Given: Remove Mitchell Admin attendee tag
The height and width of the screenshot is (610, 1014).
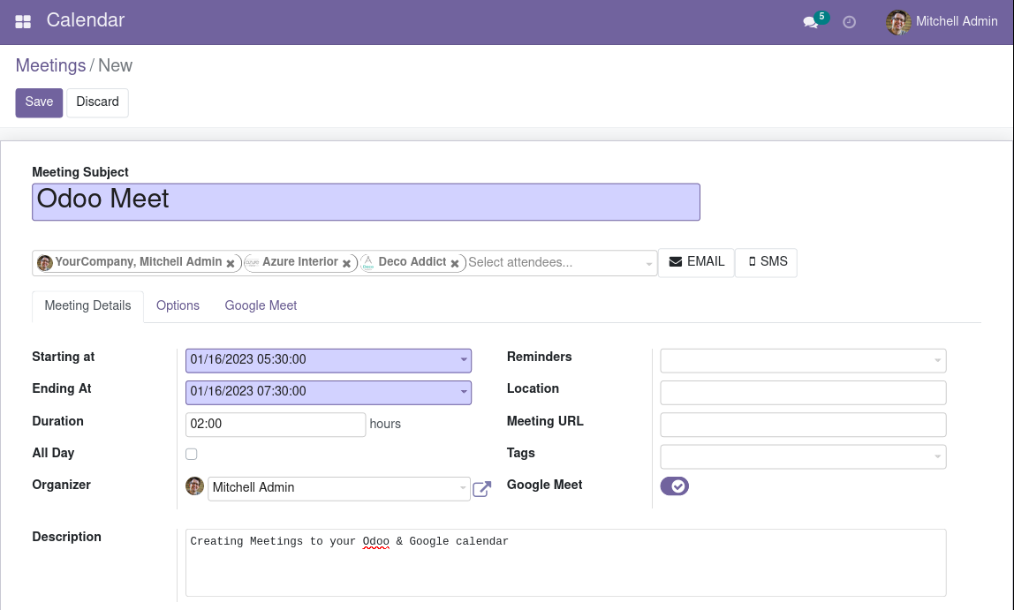Looking at the screenshot, I should 231,263.
